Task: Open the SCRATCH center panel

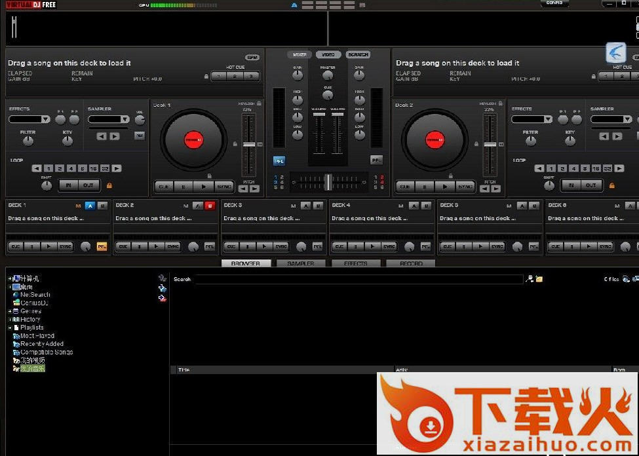Action: coord(358,54)
